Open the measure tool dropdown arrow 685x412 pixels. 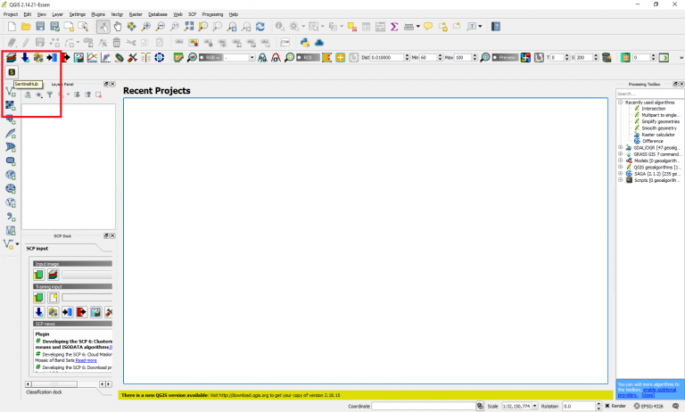(418, 27)
